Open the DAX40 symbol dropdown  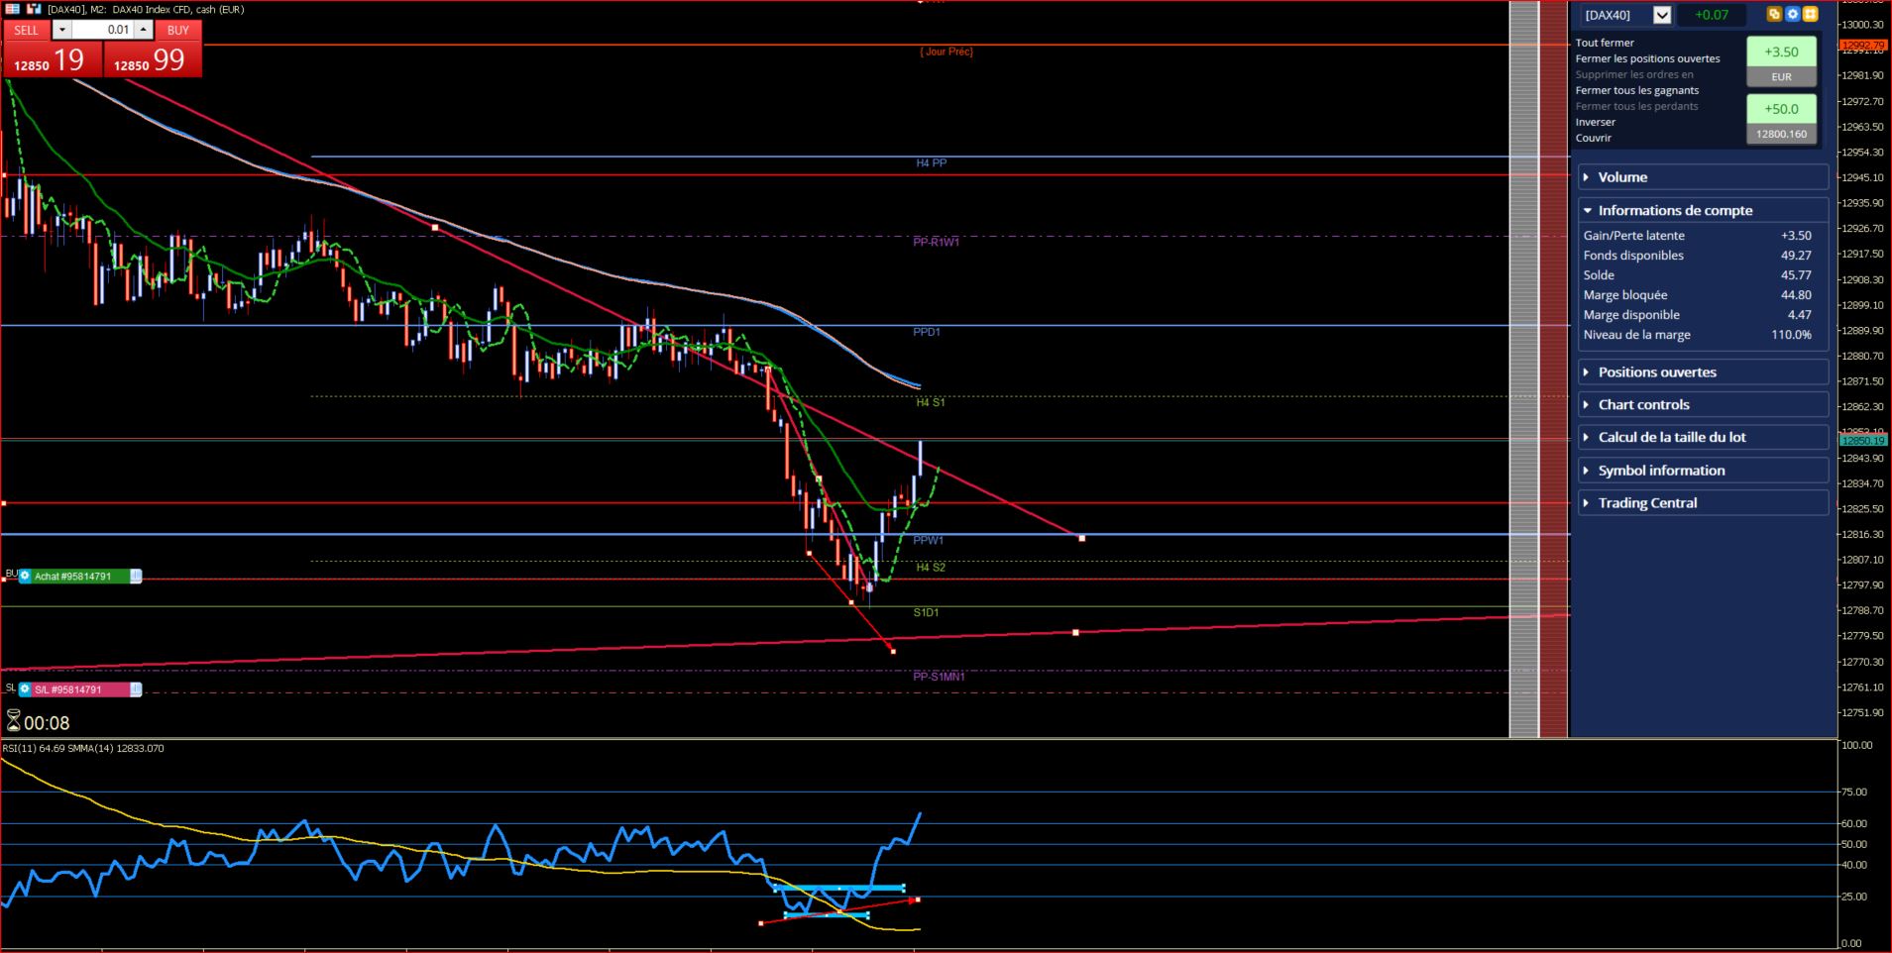coord(1662,15)
